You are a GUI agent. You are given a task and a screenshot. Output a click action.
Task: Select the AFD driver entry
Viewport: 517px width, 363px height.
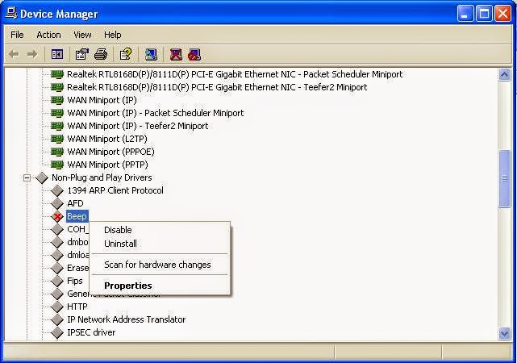click(x=75, y=203)
